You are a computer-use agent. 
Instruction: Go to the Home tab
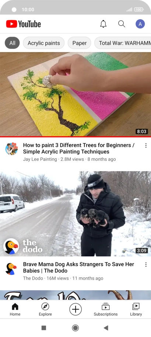15,310
